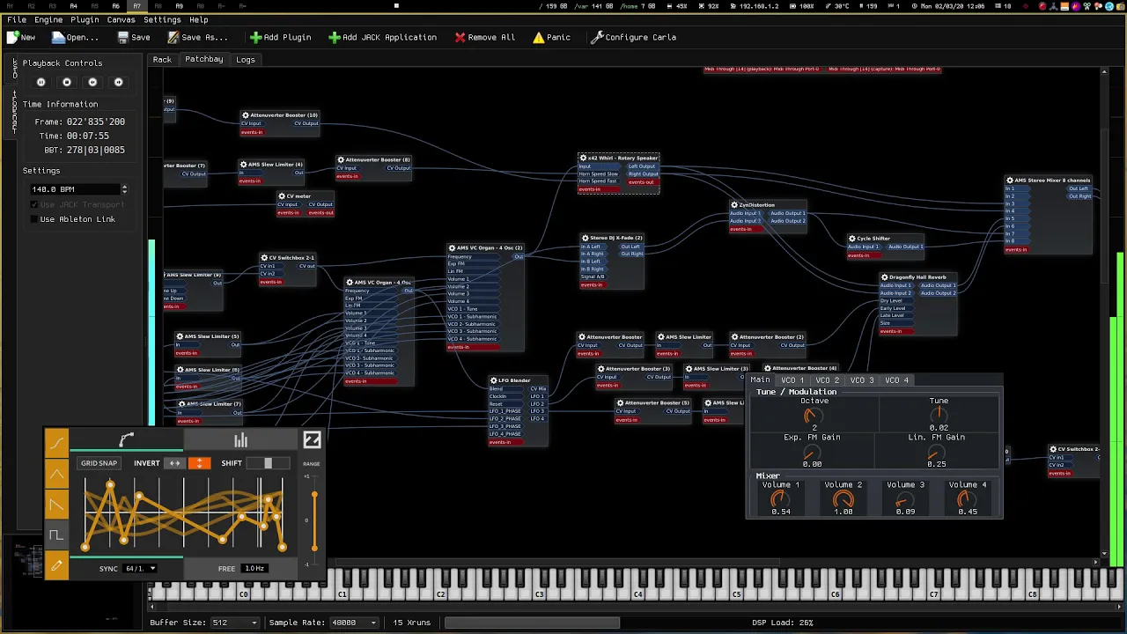Click the 140.0 BPM tempo field
1127x634 pixels.
click(75, 189)
